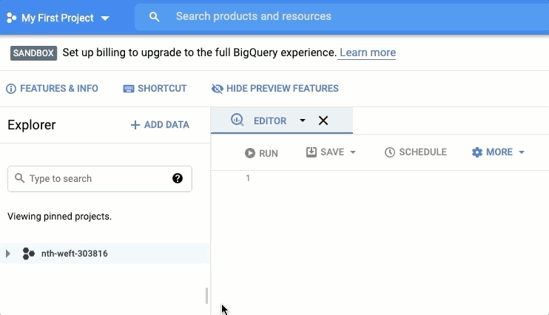Focus the Type to search field
The width and height of the screenshot is (549, 315).
pos(92,178)
